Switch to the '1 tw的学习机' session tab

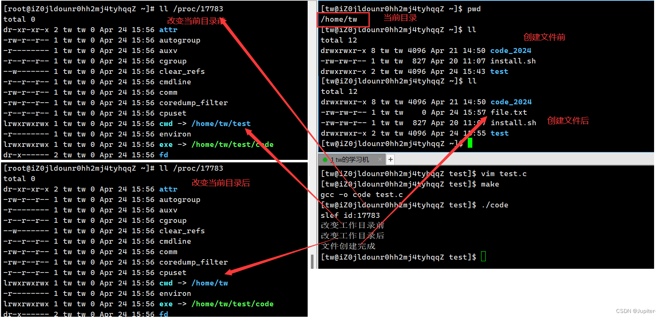(352, 159)
